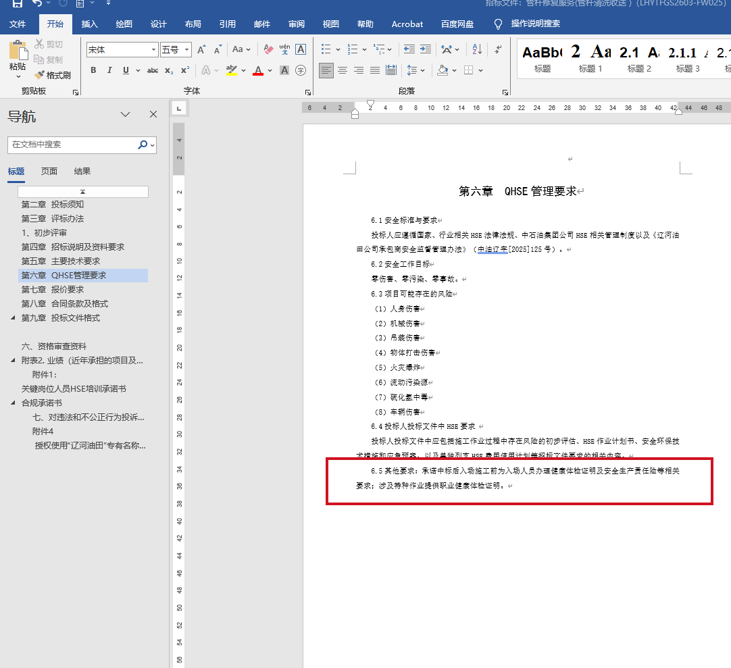
Task: Switch to the 插入 ribbon tab
Action: [89, 24]
